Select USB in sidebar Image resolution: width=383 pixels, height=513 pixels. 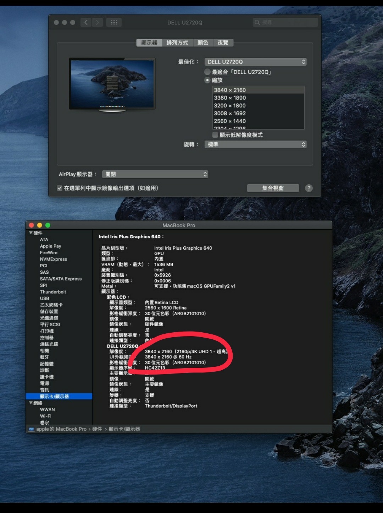(45, 299)
